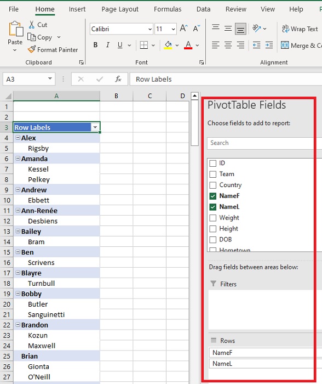The height and width of the screenshot is (384, 322).
Task: Open the Copy dropdown arrow
Action: [59, 37]
